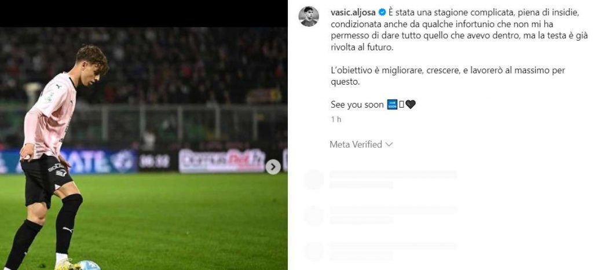Click the 'See you soon' caption text
Viewport: 593px width, 270px height.
point(357,105)
